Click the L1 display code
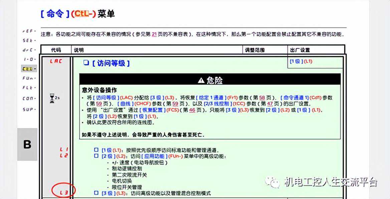 63,150
